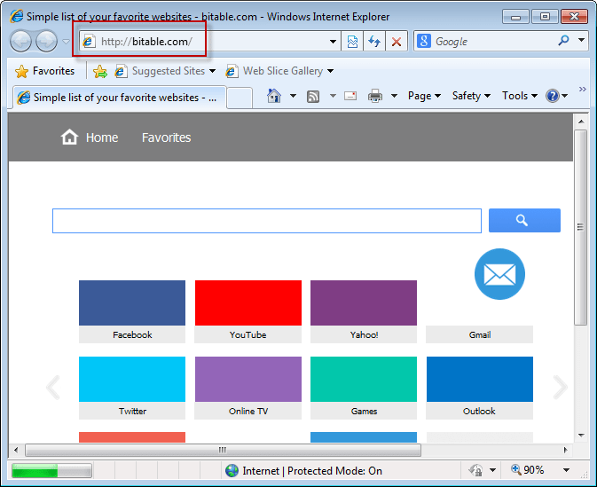The image size is (597, 487).
Task: Click the Help question mark icon
Action: (552, 96)
